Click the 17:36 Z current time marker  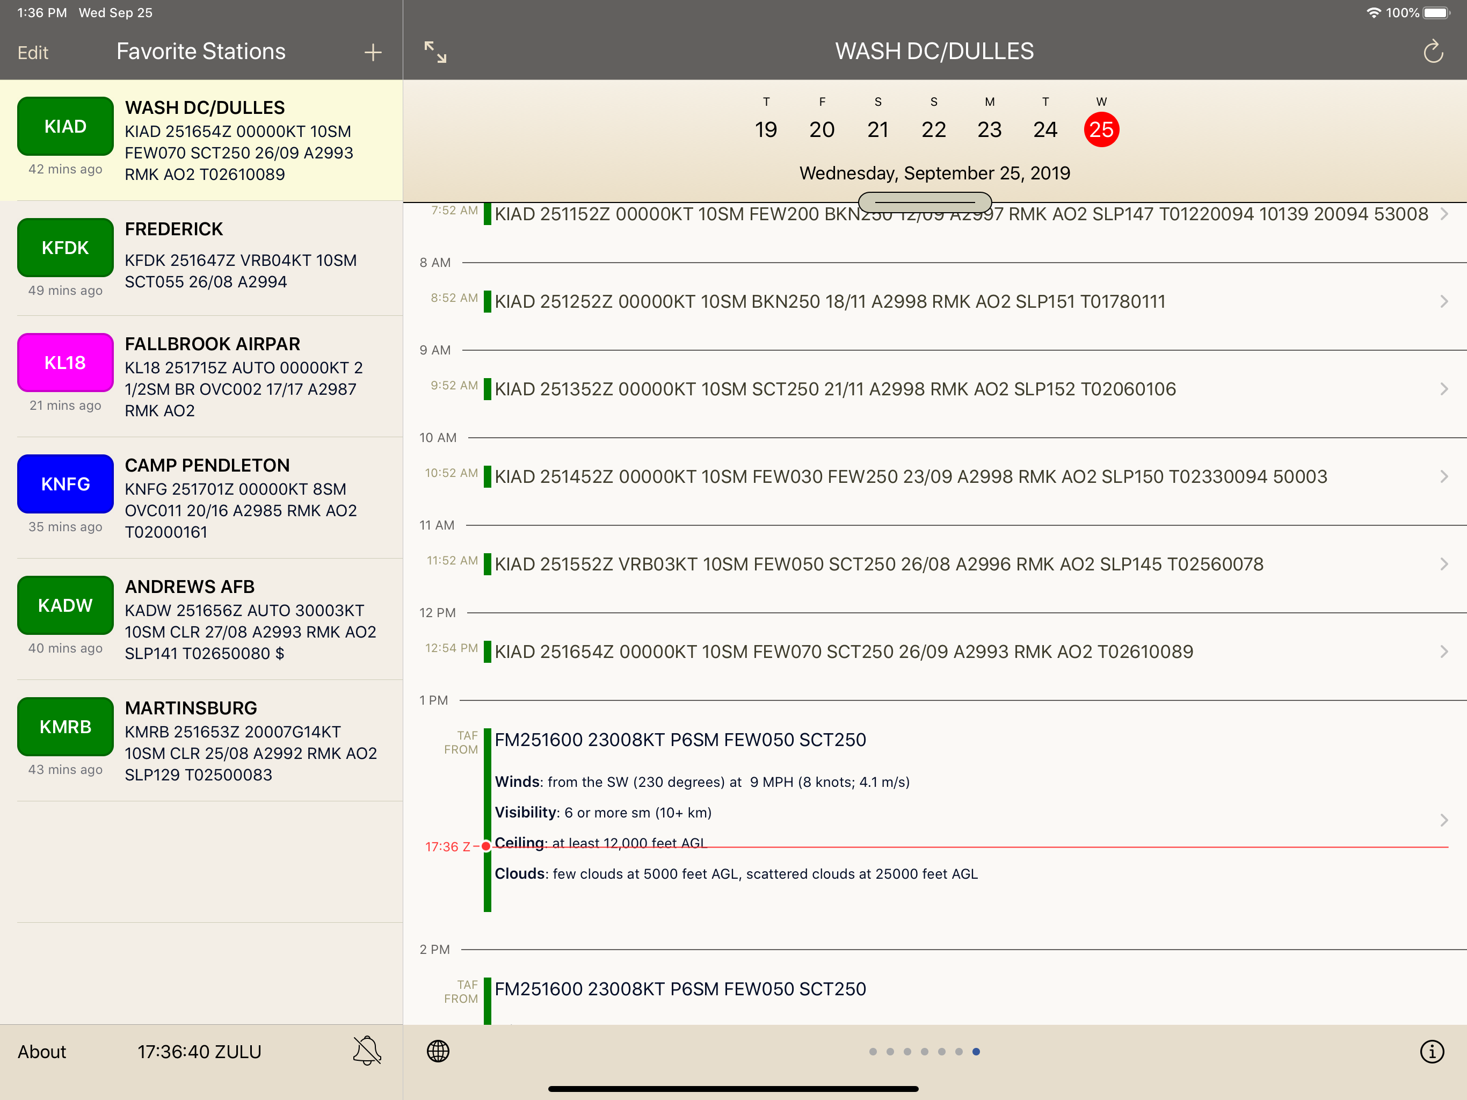448,846
